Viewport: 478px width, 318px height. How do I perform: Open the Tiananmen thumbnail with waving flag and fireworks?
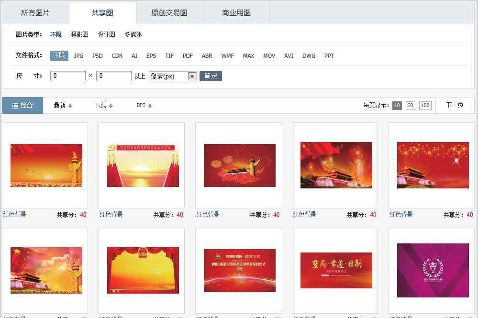[x=336, y=165]
